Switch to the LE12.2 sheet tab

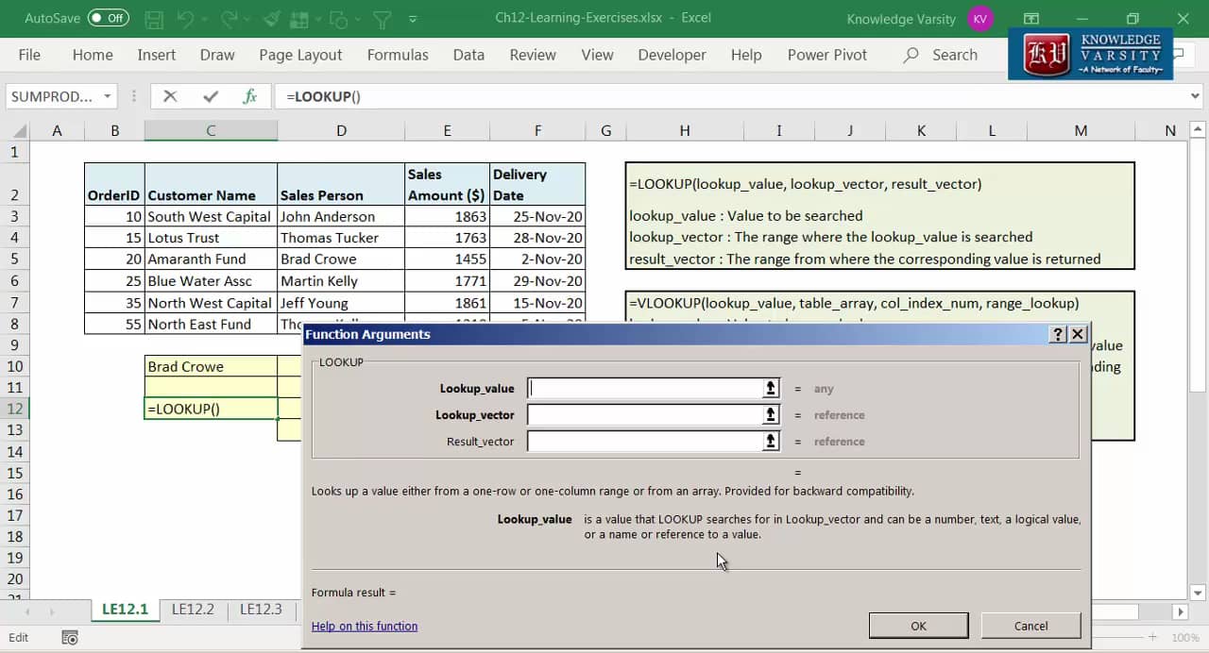193,610
